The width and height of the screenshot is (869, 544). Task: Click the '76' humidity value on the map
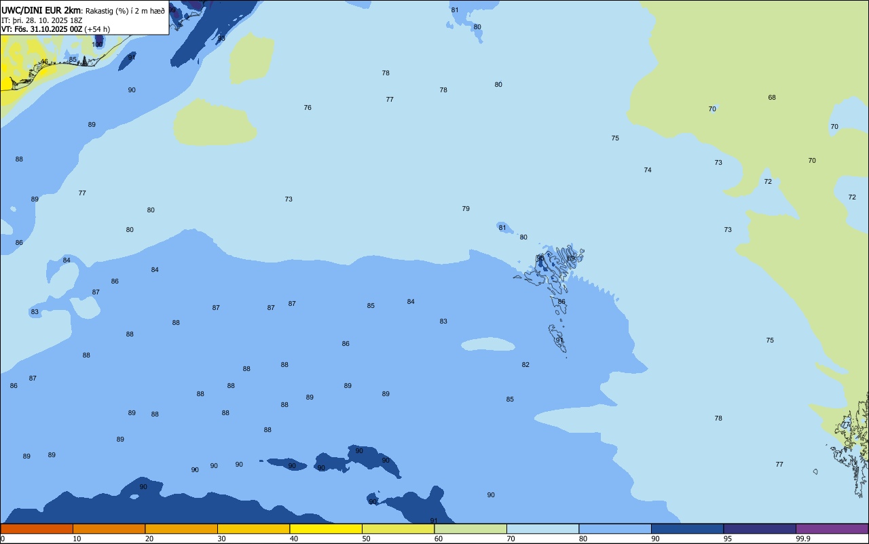click(308, 108)
